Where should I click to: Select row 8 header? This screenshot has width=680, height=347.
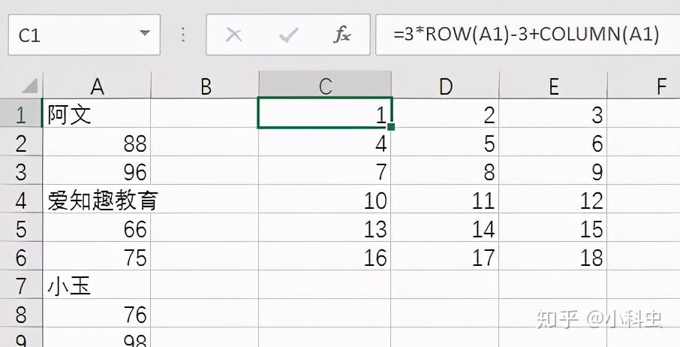pyautogui.click(x=21, y=313)
